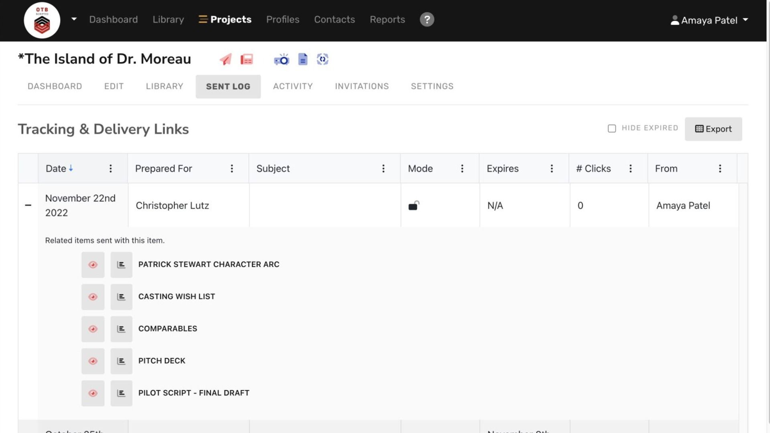
Task: Click the help question mark icon
Action: 427,19
